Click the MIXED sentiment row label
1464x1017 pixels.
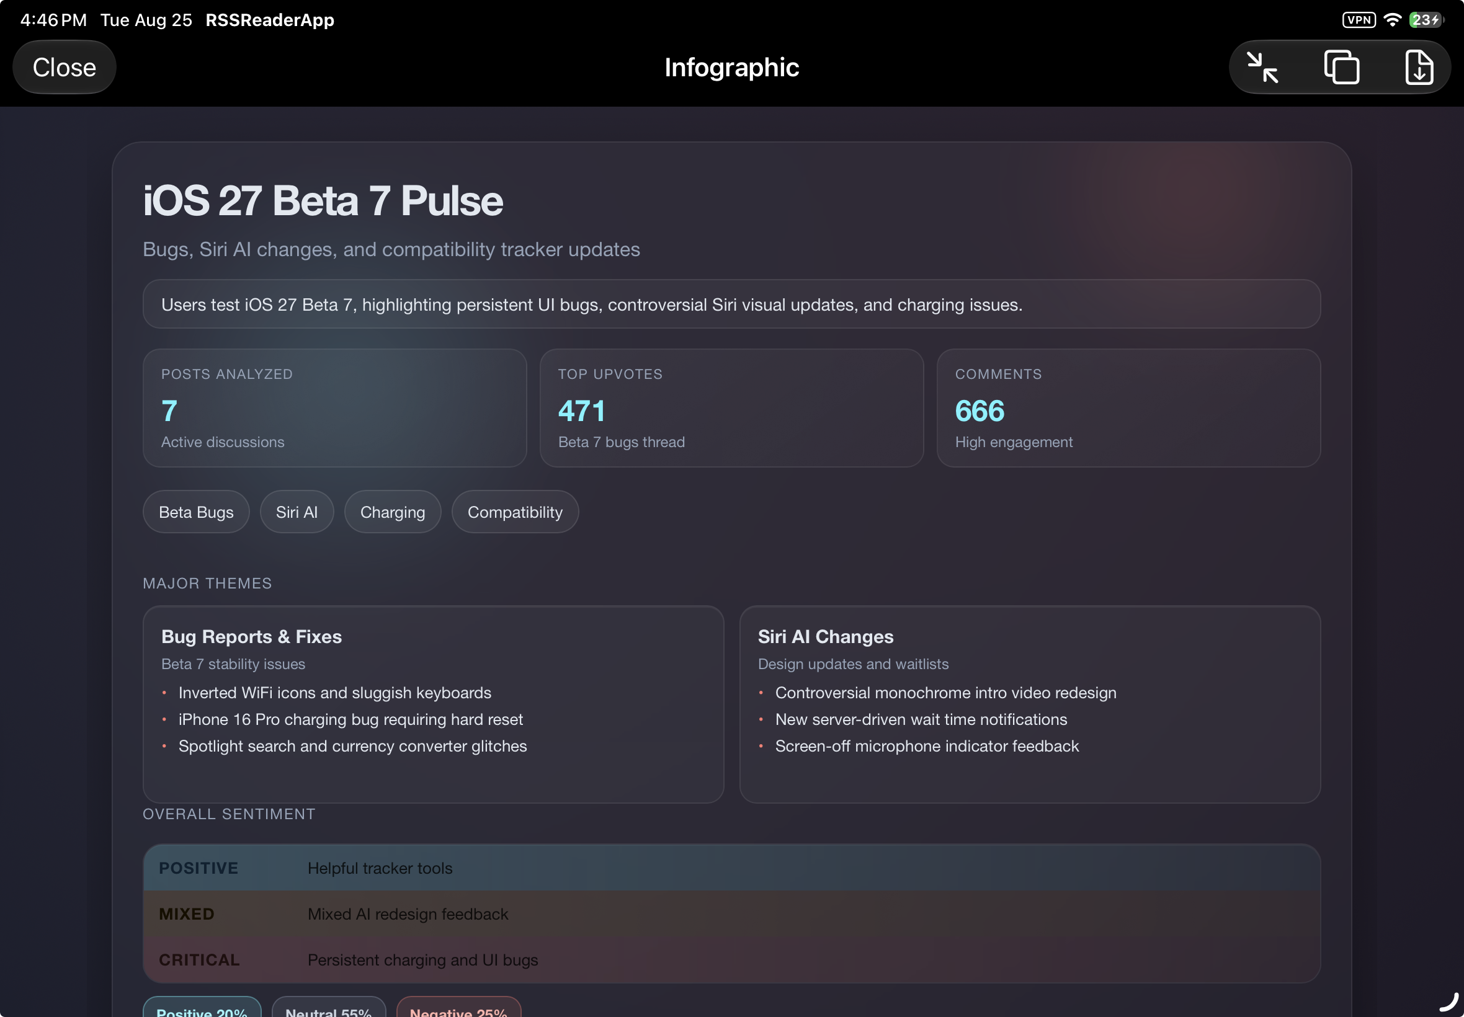(x=187, y=914)
